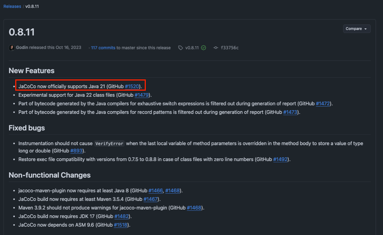383x235 pixels.
Task: Open GitHub issue #1466 link
Action: coord(156,190)
